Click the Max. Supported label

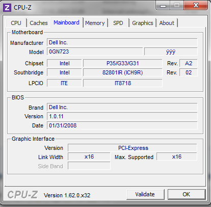134,157
